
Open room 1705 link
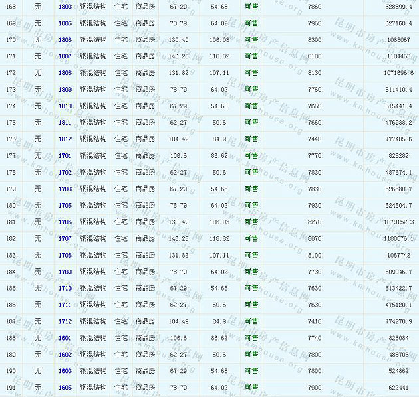point(65,206)
